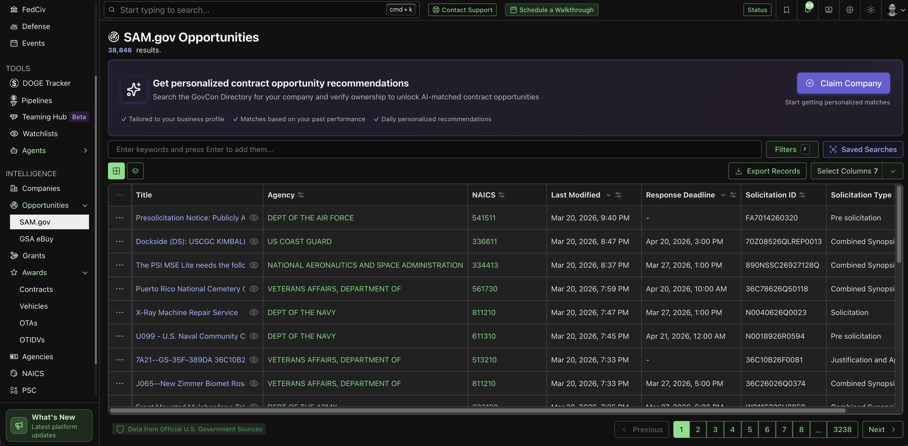908x446 pixels.
Task: Toggle watch on U099 Naval Community row
Action: click(x=254, y=336)
